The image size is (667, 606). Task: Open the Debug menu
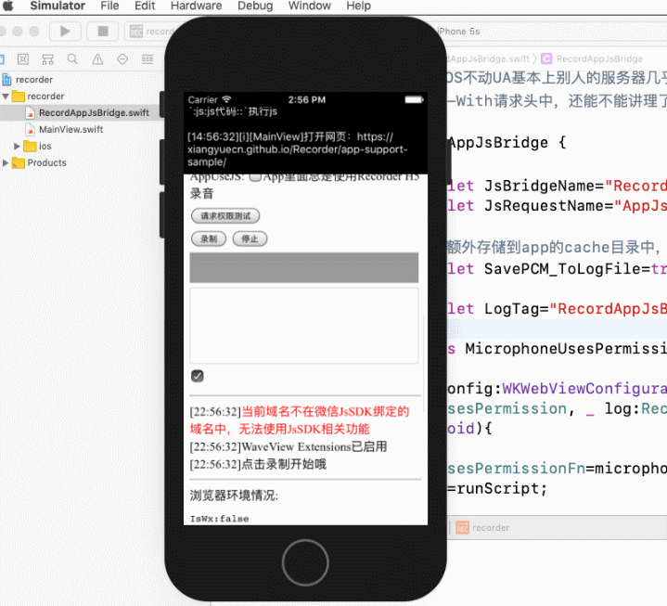[x=255, y=6]
